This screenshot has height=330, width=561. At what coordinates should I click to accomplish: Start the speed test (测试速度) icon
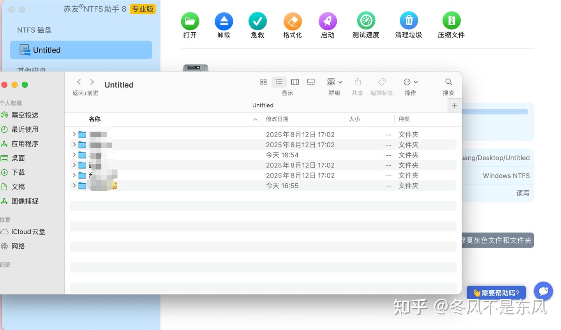[366, 21]
